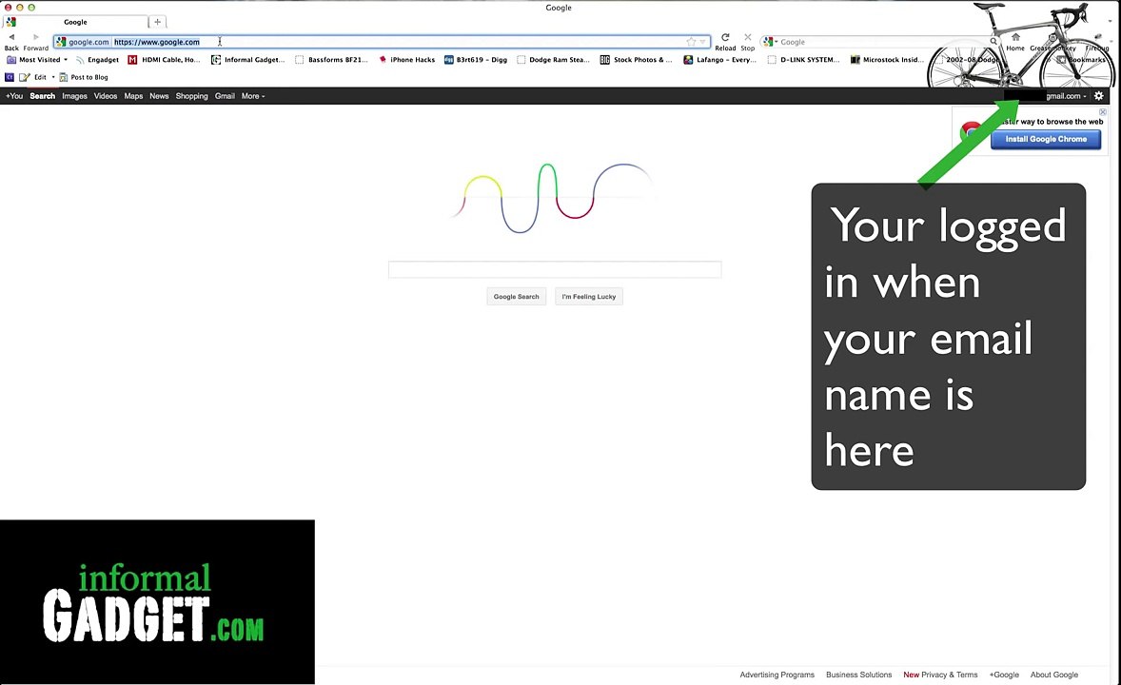Viewport: 1121px width, 685px height.
Task: Go back using the Back arrow
Action: click(11, 37)
